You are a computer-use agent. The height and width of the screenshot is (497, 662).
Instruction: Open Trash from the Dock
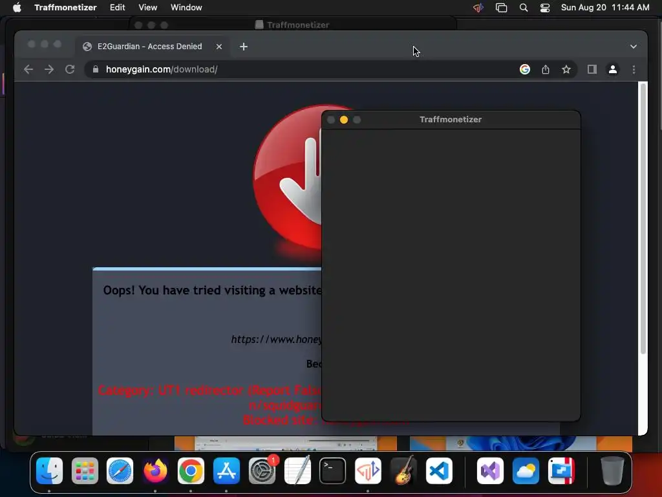pos(612,470)
